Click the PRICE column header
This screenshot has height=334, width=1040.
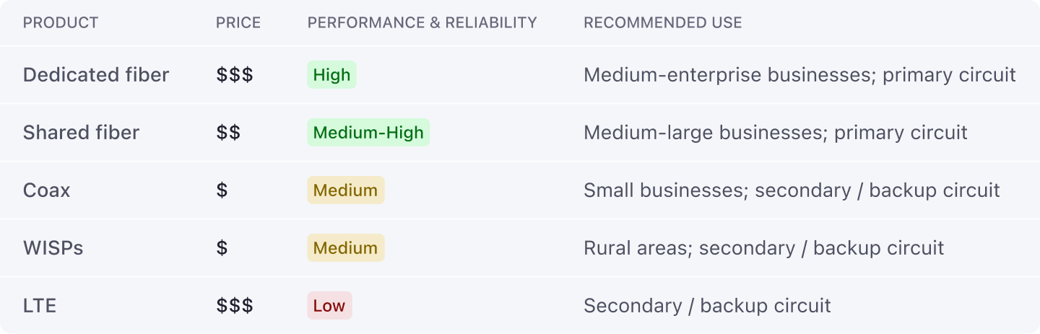pyautogui.click(x=238, y=23)
